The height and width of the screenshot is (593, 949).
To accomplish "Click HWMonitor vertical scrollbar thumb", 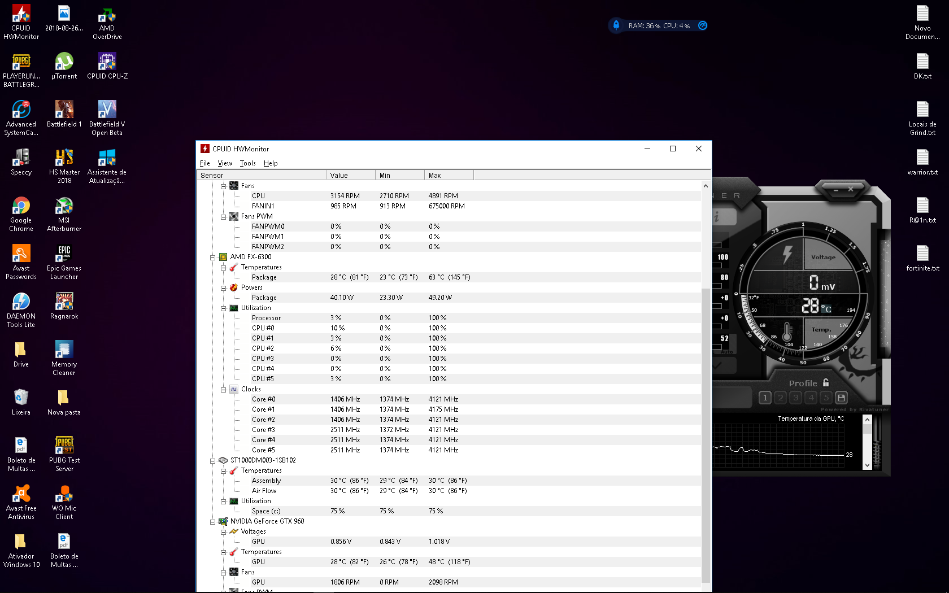I will (x=706, y=435).
